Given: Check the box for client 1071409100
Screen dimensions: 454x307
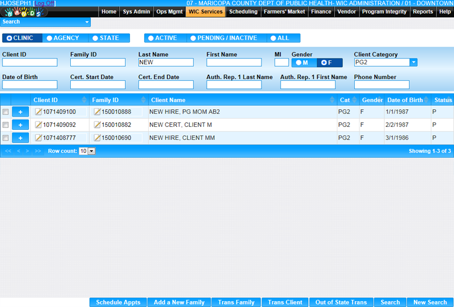Looking at the screenshot, I should pyautogui.click(x=6, y=112).
